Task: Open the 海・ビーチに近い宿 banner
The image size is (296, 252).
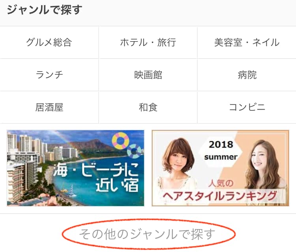Action: [x=75, y=168]
